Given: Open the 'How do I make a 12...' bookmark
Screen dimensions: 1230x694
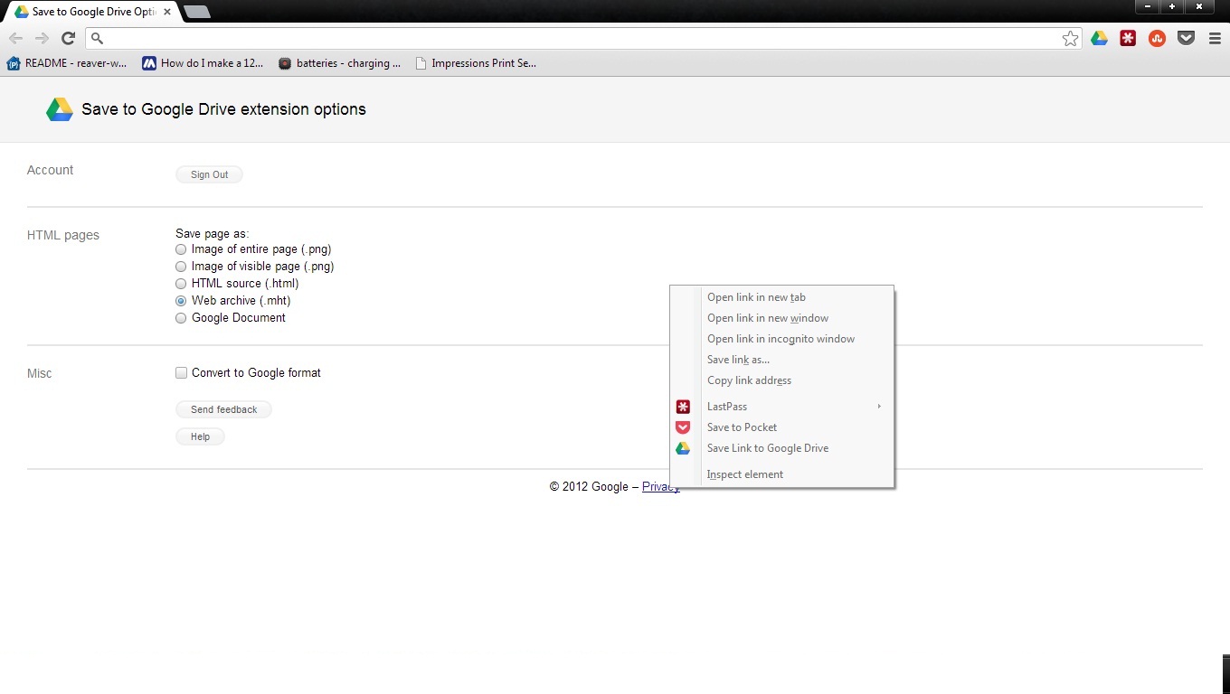Looking at the screenshot, I should [x=203, y=63].
